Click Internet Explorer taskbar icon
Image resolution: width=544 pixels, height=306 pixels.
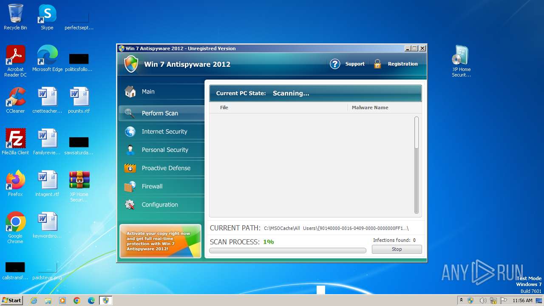click(34, 300)
